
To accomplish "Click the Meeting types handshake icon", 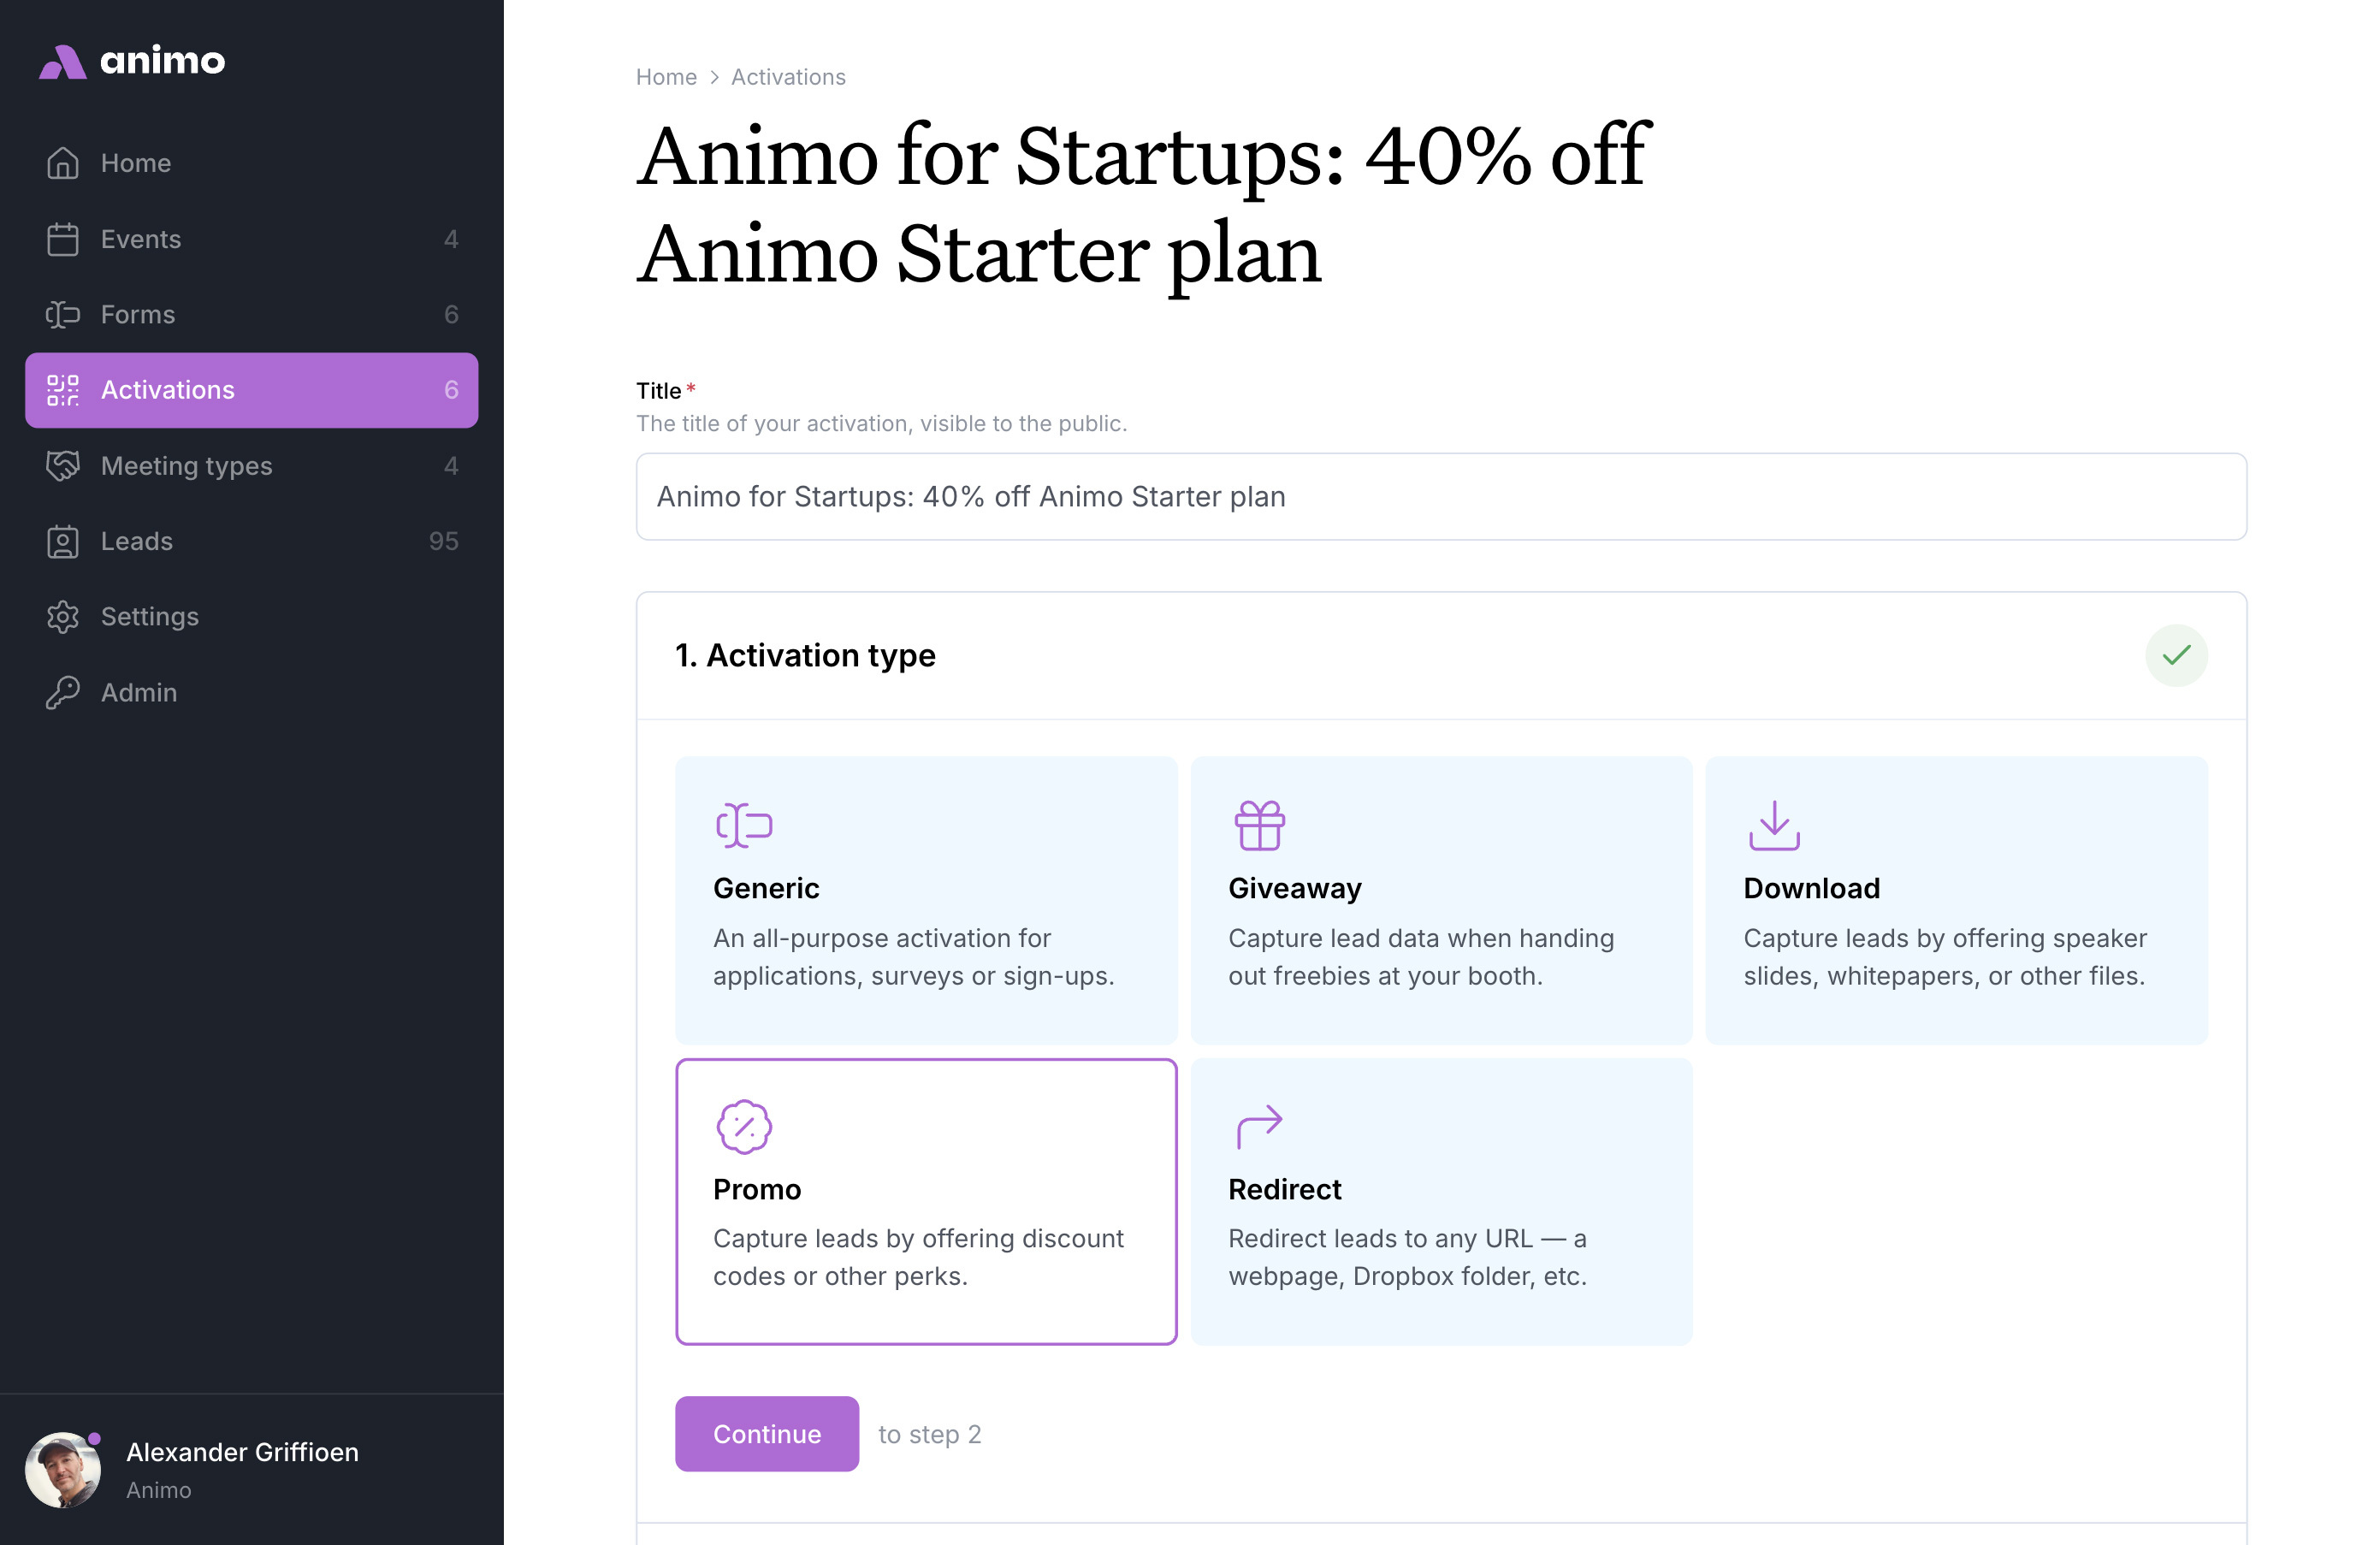I will (x=62, y=466).
